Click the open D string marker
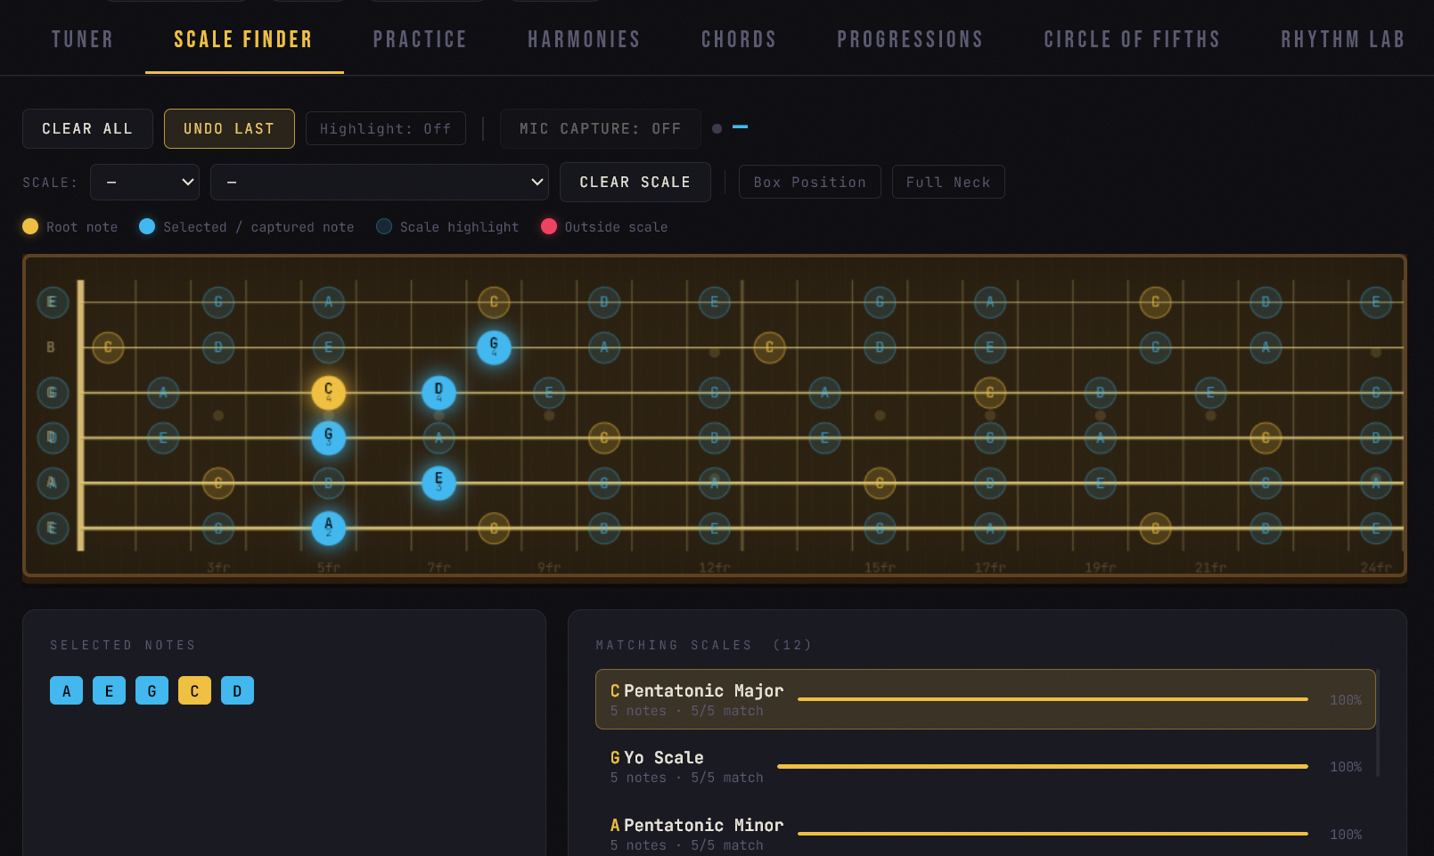Viewport: 1434px width, 856px height. 52,438
